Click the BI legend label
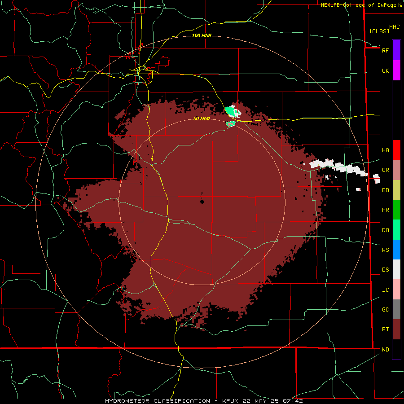Screen dimensions: 404x404 tap(385, 329)
